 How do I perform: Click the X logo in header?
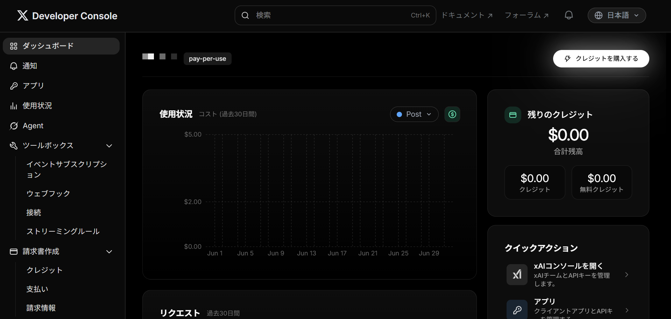tap(23, 15)
